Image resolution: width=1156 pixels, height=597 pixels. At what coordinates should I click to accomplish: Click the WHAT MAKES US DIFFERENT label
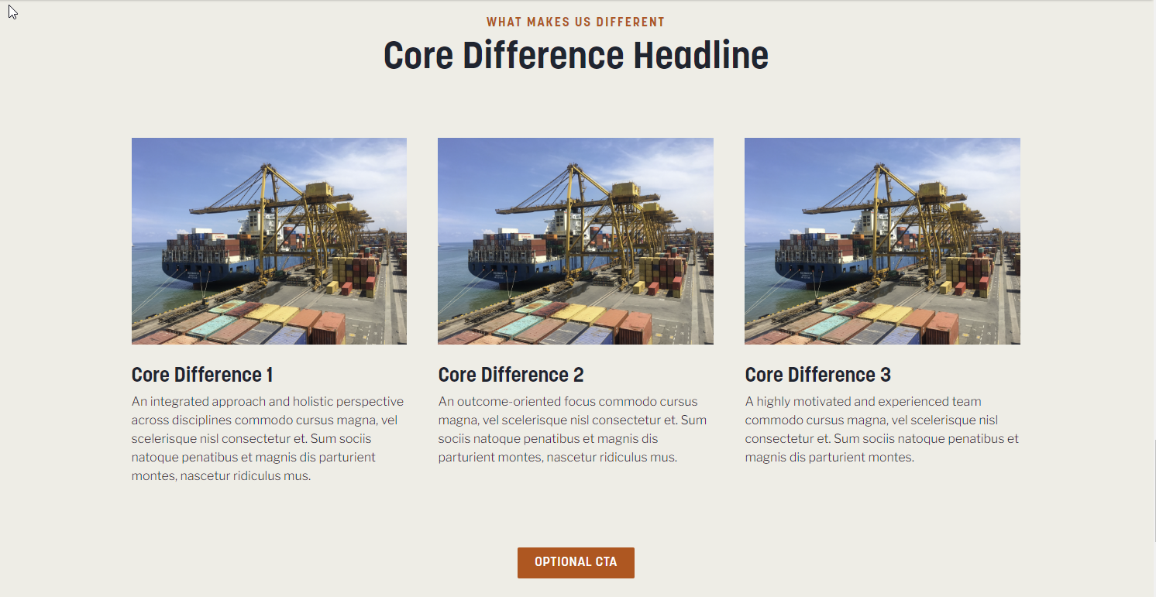coord(576,22)
